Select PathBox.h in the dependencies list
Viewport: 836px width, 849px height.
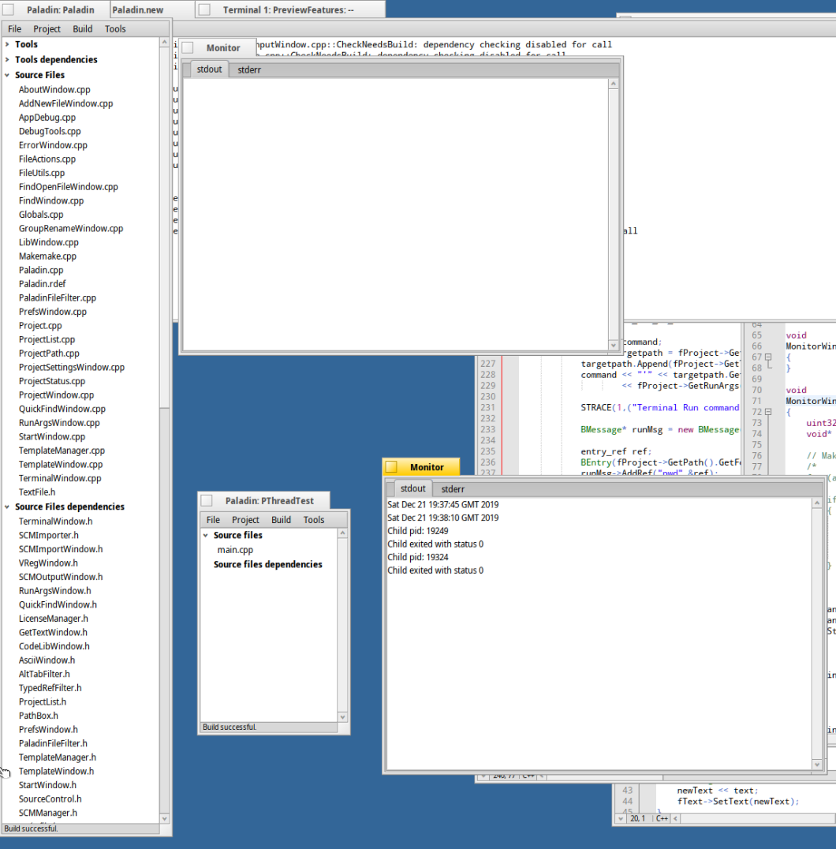39,716
